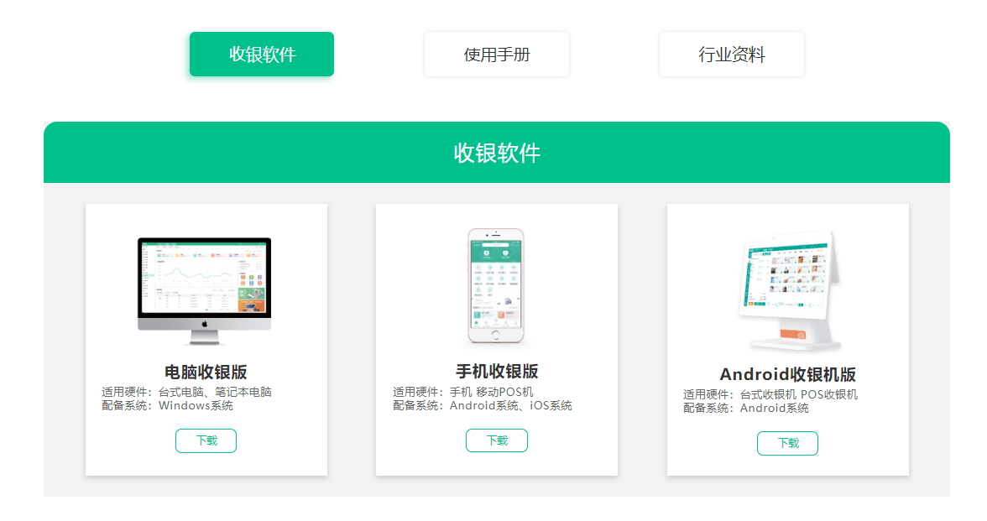This screenshot has width=987, height=521.
Task: Download the 手机收银版 software
Action: tap(496, 440)
